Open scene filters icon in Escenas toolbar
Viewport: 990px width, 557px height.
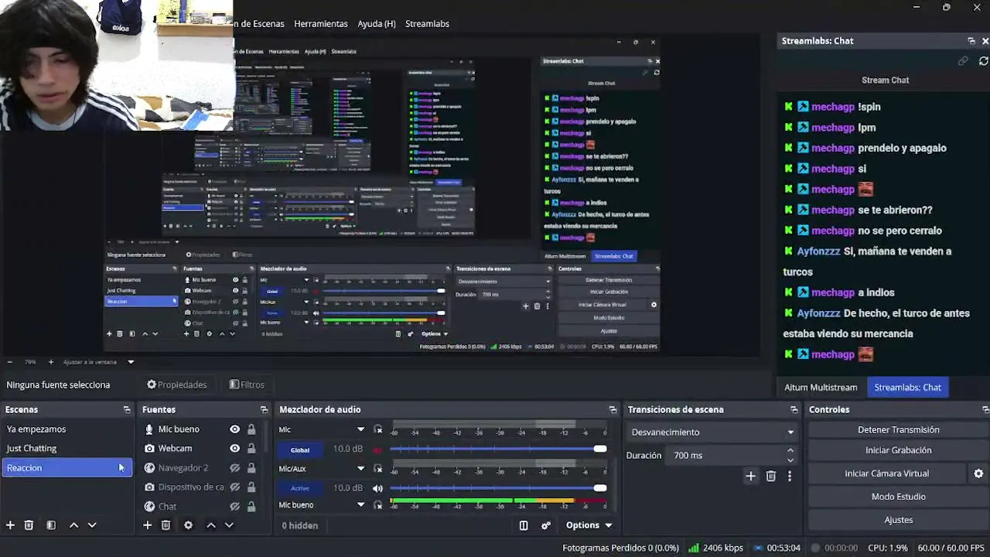coord(51,525)
